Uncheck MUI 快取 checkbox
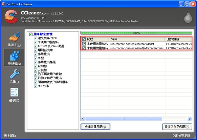197x140 pixels. coord(35,86)
